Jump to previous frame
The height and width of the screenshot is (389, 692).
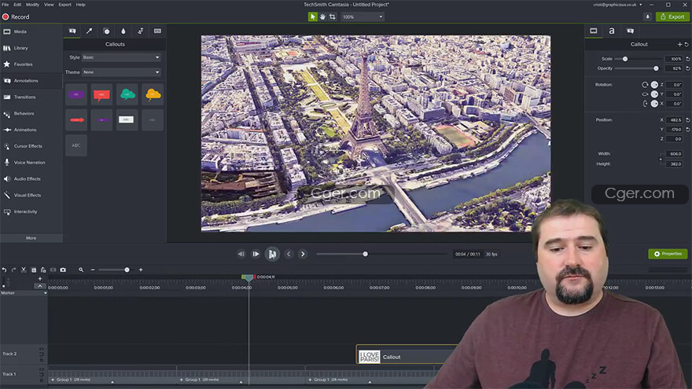click(x=241, y=254)
